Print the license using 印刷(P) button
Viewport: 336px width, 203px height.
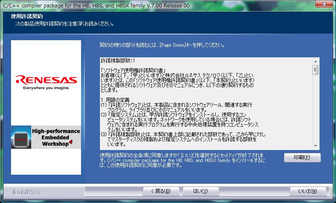(x=302, y=157)
